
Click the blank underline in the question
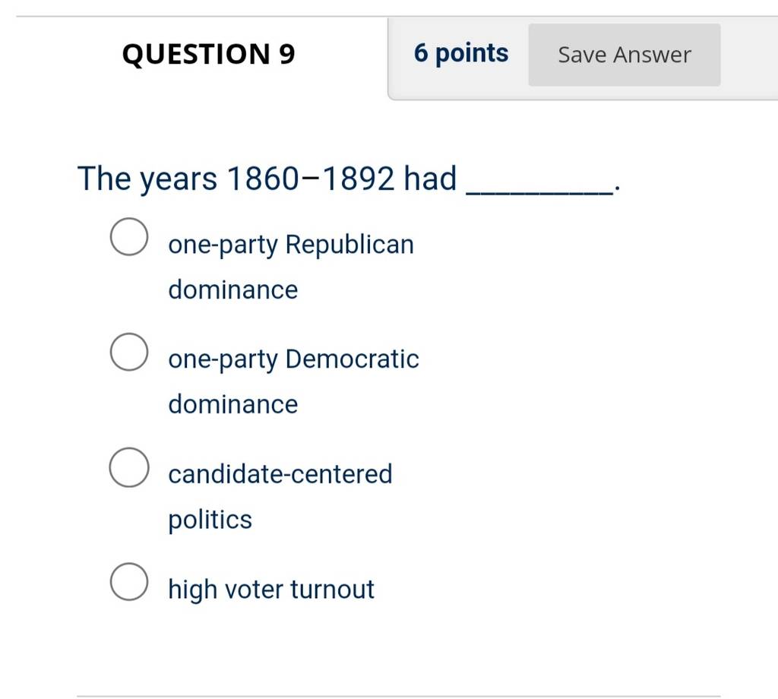pos(539,192)
